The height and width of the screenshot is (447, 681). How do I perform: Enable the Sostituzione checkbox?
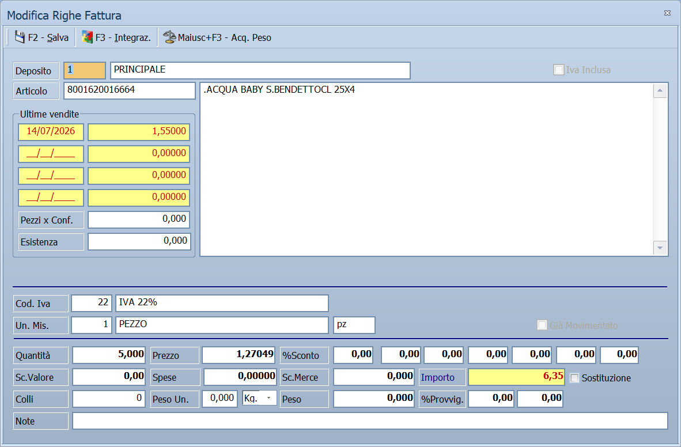pos(574,378)
